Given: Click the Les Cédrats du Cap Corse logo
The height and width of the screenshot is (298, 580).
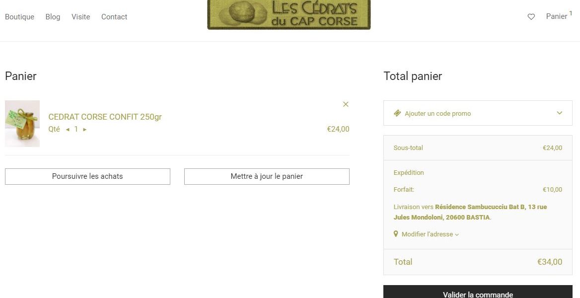Looking at the screenshot, I should coord(289,15).
